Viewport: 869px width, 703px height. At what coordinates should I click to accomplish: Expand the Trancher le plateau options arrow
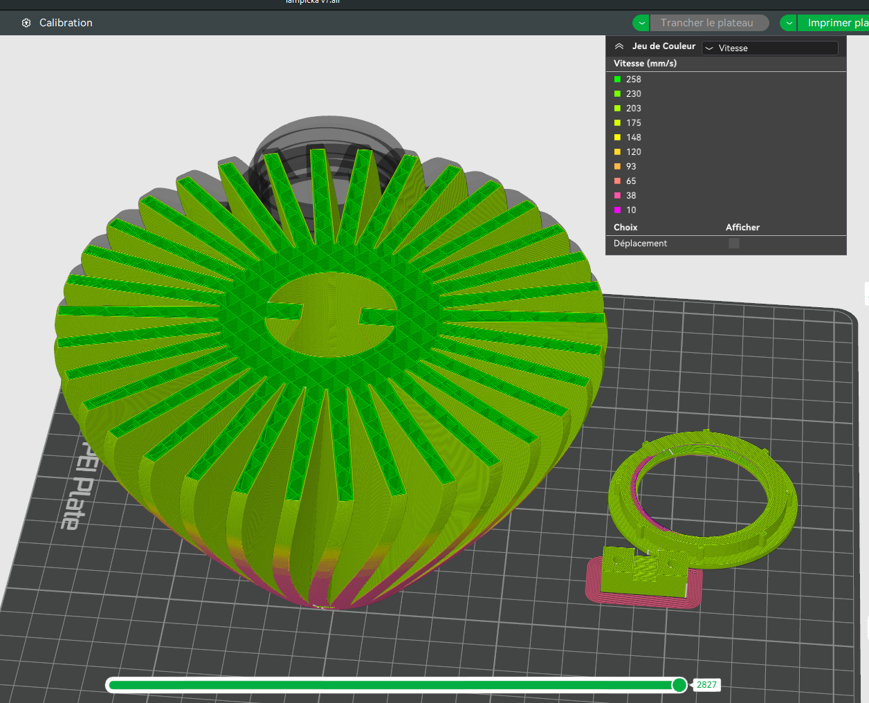641,23
